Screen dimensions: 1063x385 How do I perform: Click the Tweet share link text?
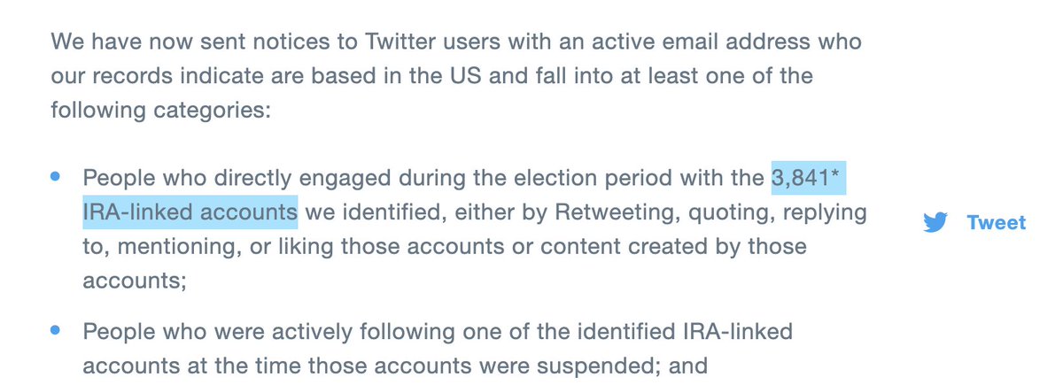point(996,222)
